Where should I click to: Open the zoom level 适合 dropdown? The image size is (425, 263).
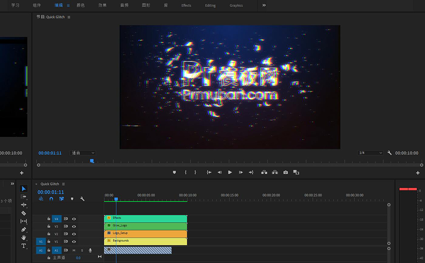pyautogui.click(x=83, y=153)
